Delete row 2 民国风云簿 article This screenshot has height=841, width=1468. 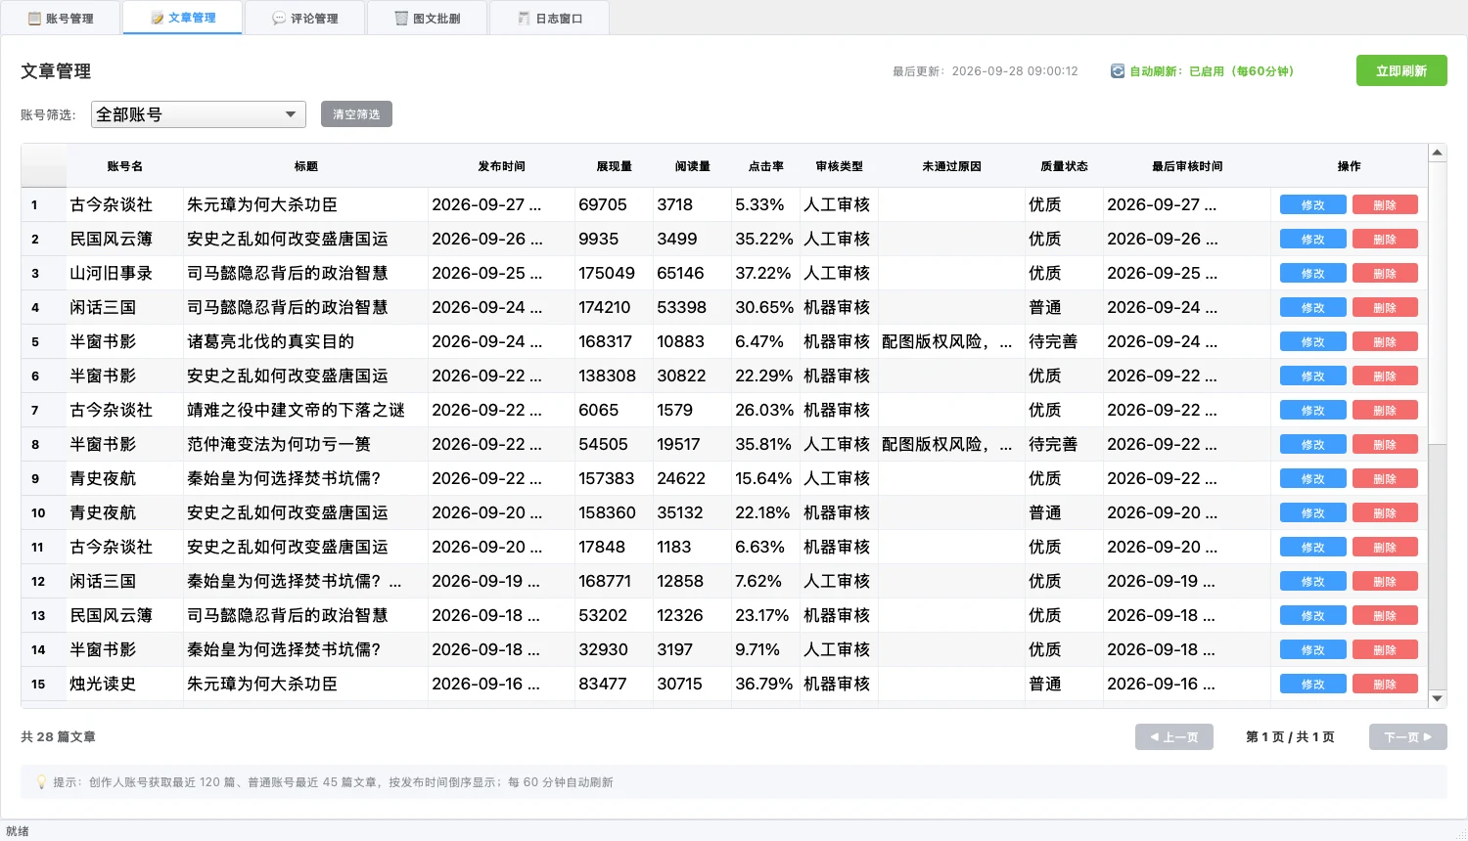pos(1385,240)
